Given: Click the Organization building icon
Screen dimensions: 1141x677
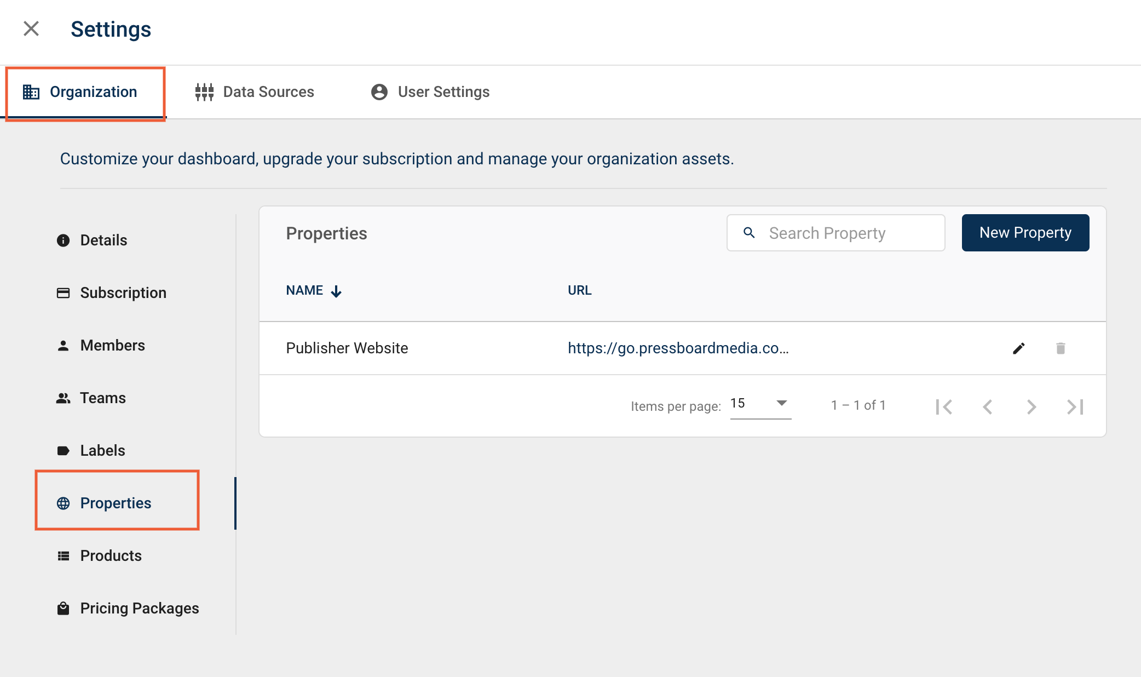Looking at the screenshot, I should 31,92.
